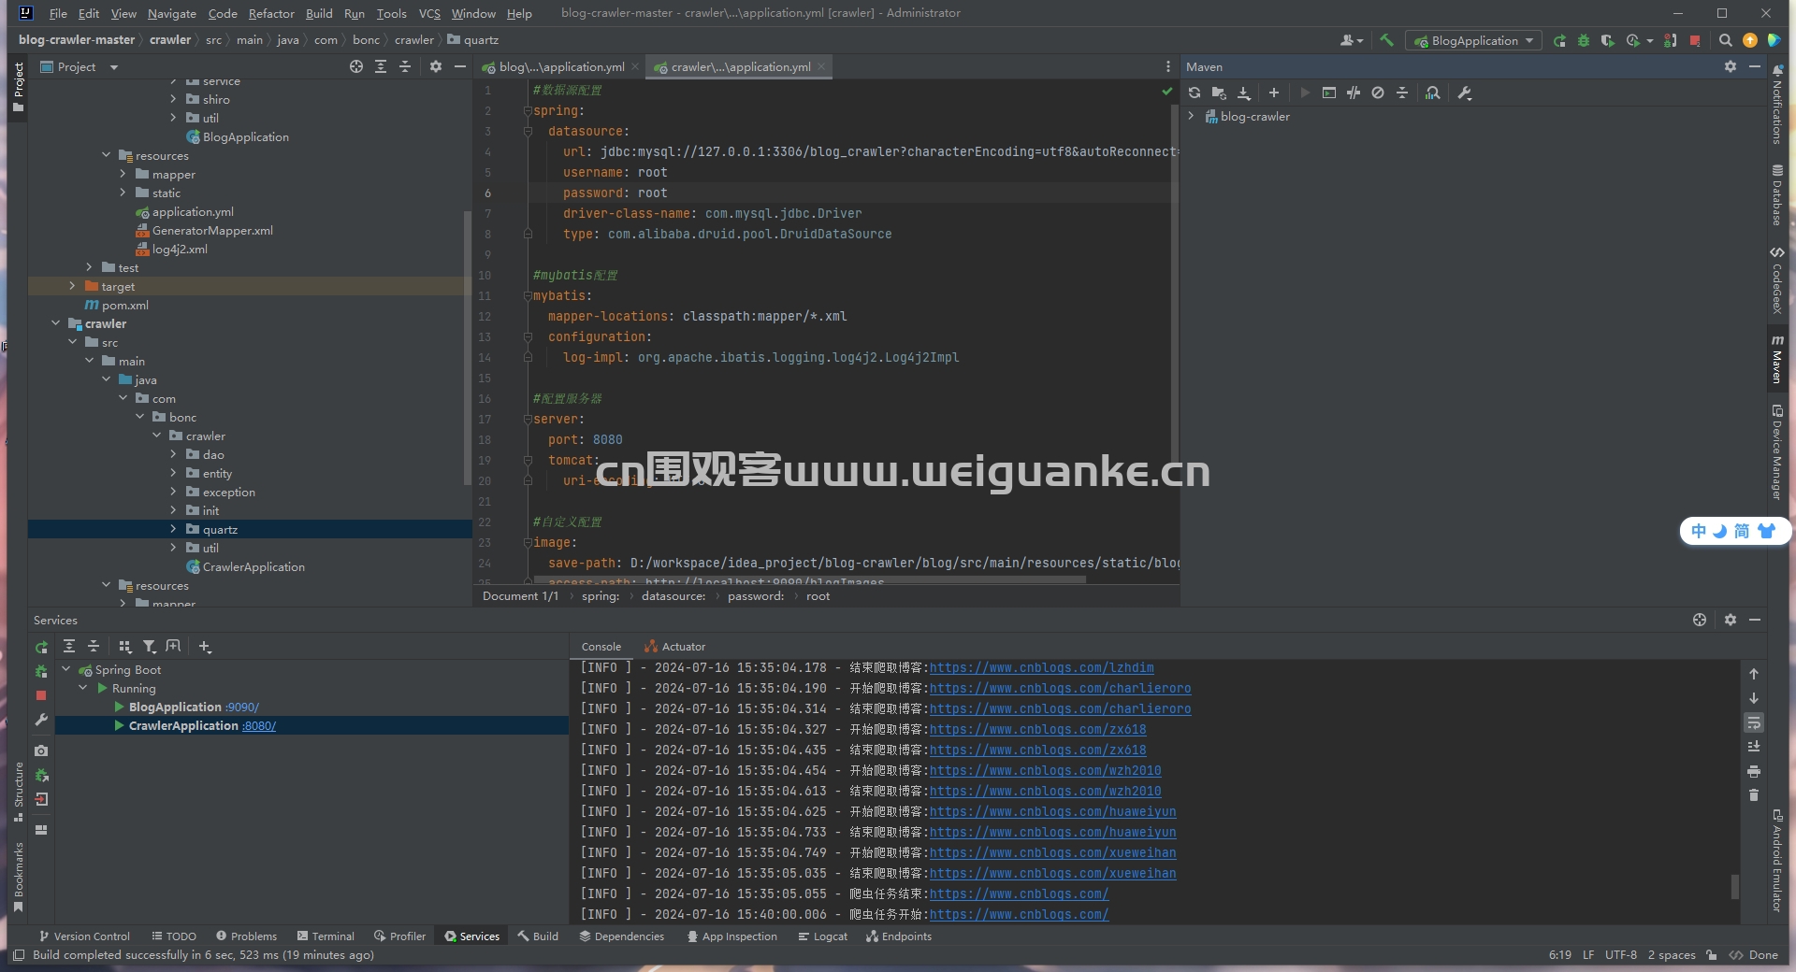Reload all Maven projects

click(1195, 93)
